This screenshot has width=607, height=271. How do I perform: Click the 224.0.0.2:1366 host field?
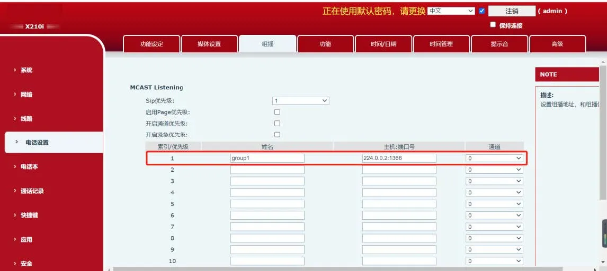(x=399, y=158)
